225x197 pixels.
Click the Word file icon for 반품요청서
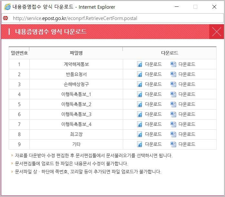coord(173,74)
